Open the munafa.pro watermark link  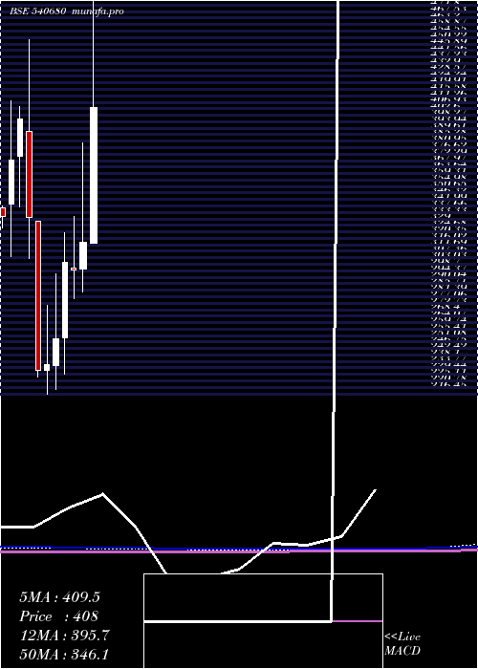click(98, 11)
